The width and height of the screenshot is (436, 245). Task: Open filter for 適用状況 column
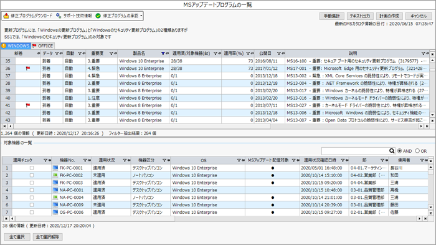click(x=125, y=160)
